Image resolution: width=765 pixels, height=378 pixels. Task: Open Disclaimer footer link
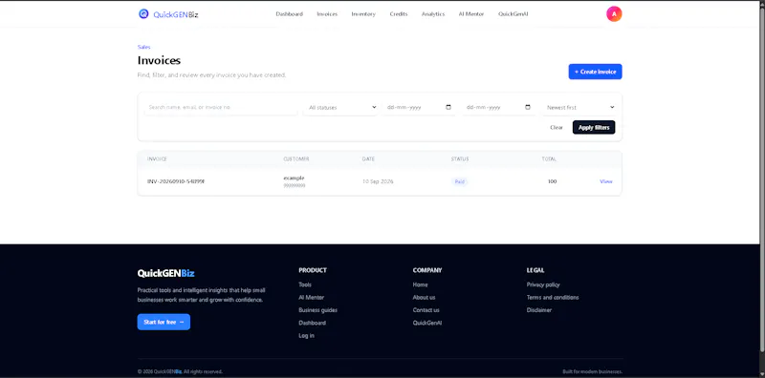[539, 310]
